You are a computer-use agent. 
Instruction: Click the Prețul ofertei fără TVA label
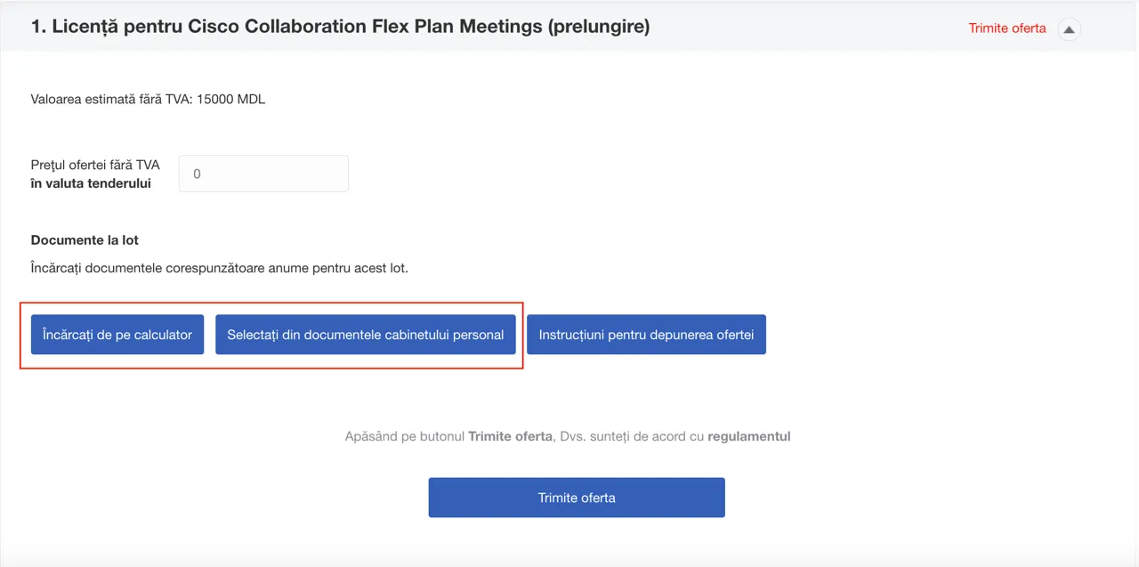[x=95, y=165]
